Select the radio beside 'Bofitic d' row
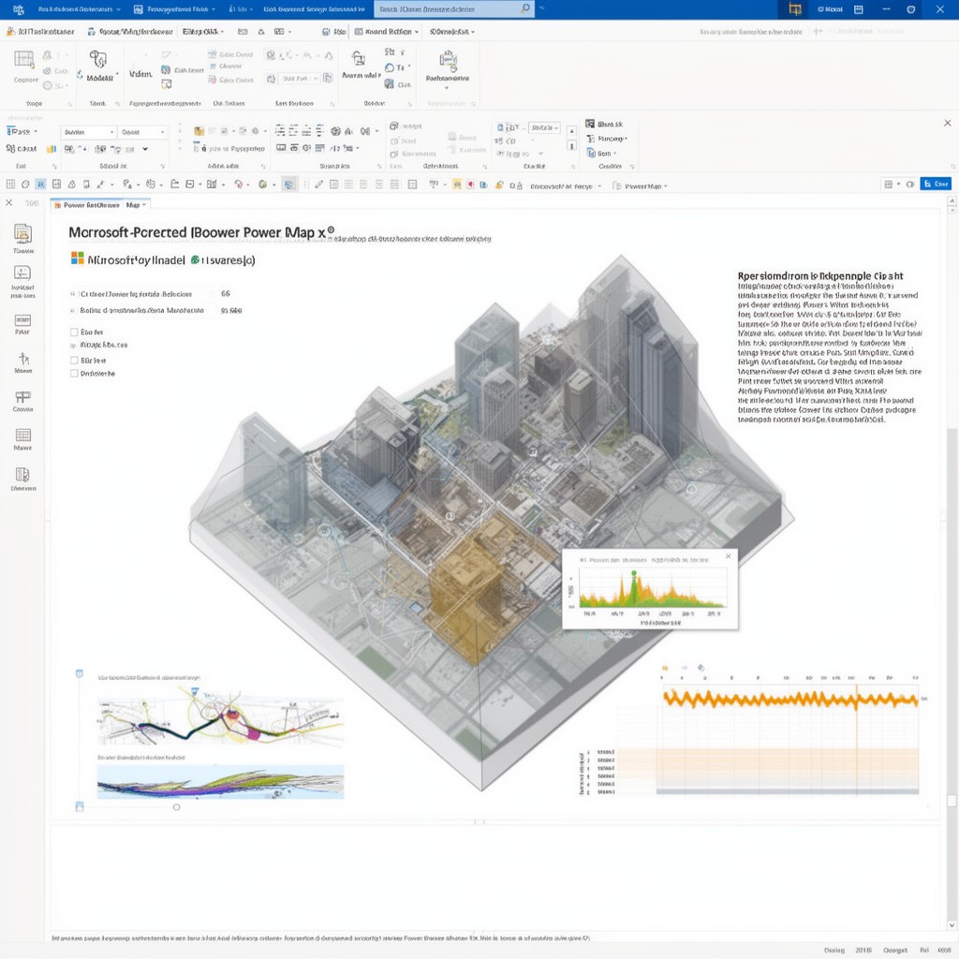The width and height of the screenshot is (959, 959). click(73, 311)
